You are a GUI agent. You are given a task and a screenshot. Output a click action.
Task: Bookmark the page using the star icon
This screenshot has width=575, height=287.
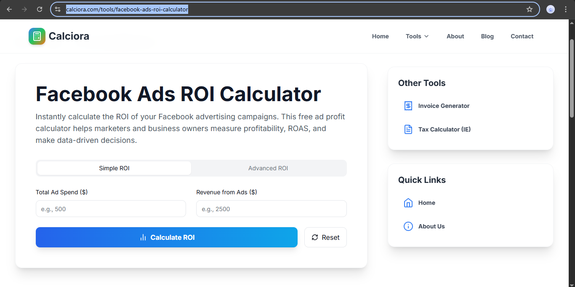point(530,9)
